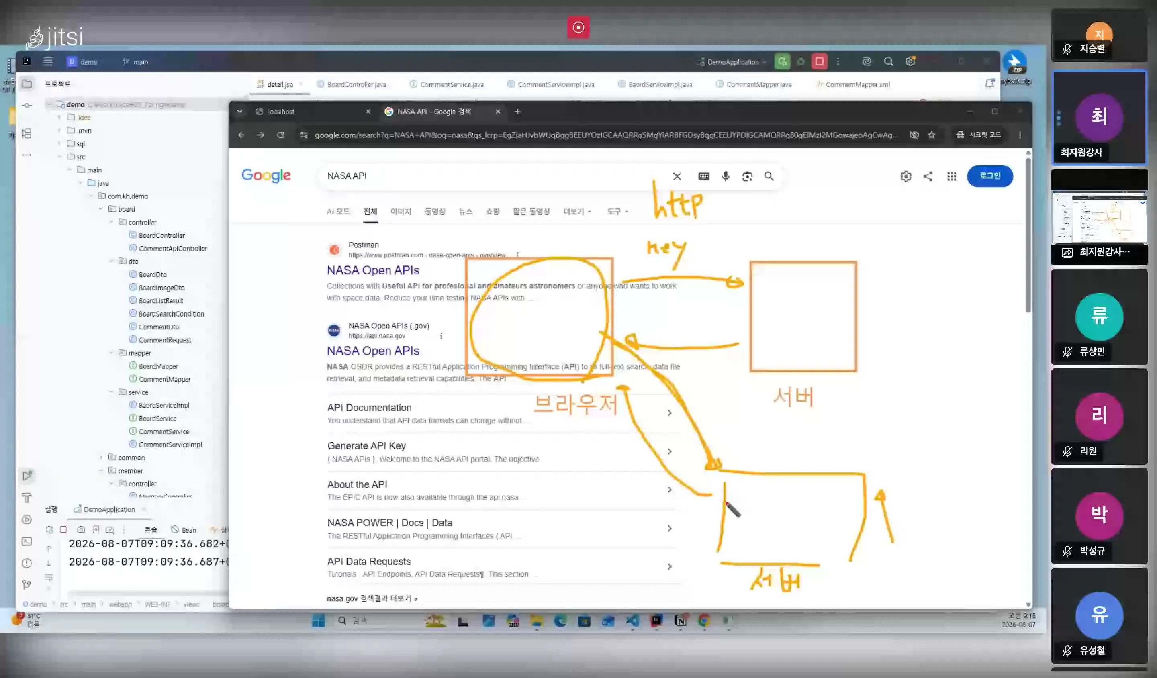Stop the running app with the red stop icon
Image resolution: width=1157 pixels, height=678 pixels.
[x=819, y=61]
